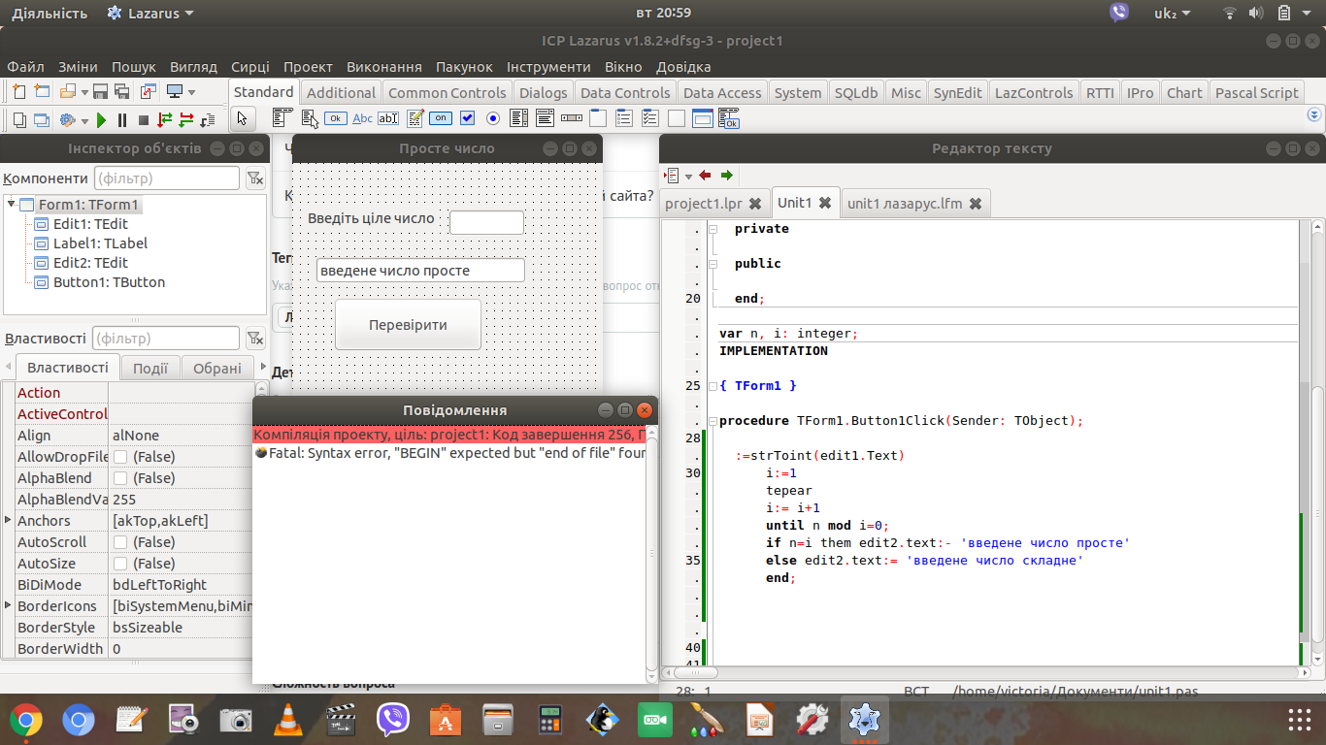Click the Pause debugger icon
The height and width of the screenshot is (745, 1326).
click(x=122, y=120)
